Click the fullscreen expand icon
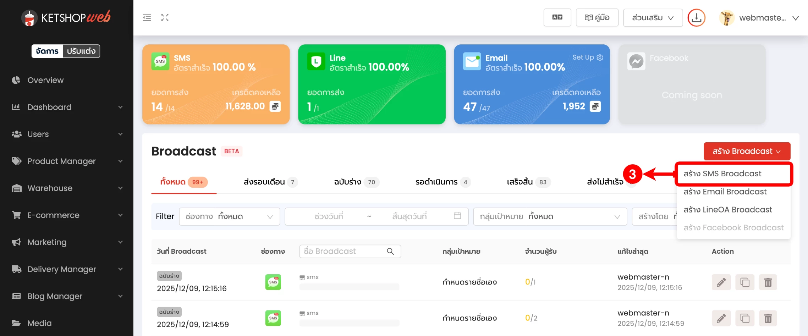The image size is (808, 336). click(x=165, y=17)
